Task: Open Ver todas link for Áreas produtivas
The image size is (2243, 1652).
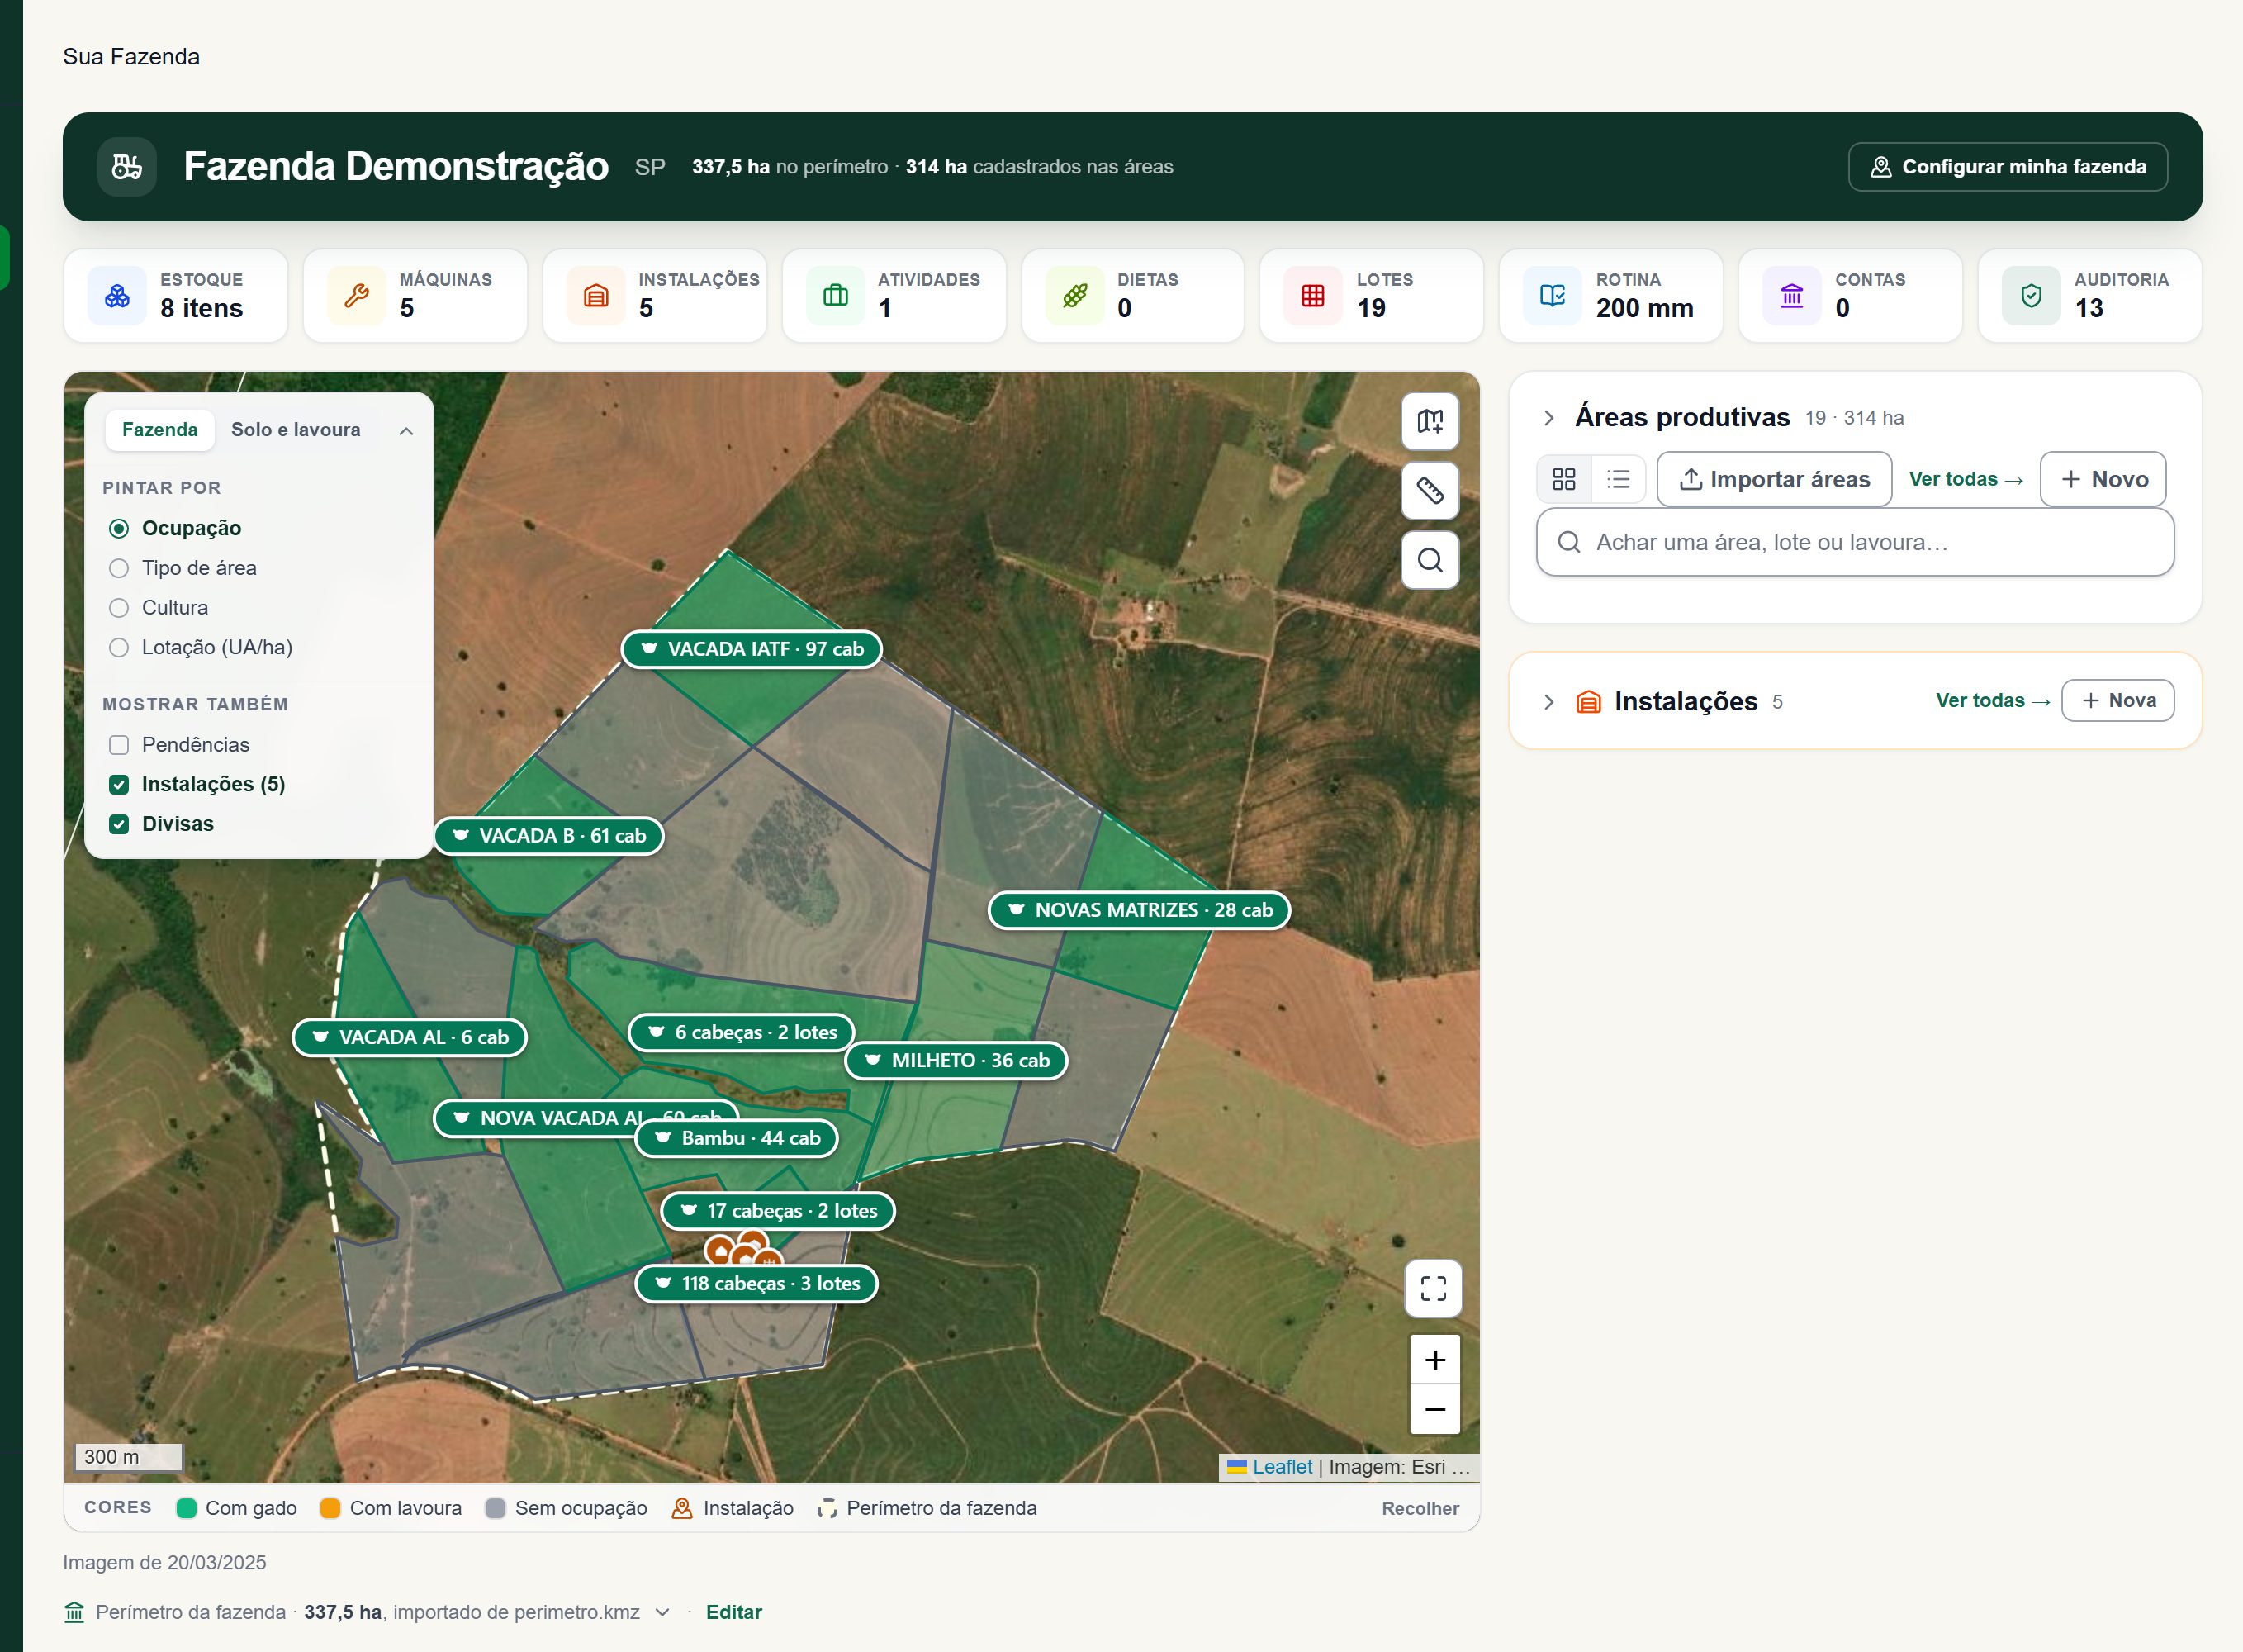Action: pyautogui.click(x=1966, y=479)
